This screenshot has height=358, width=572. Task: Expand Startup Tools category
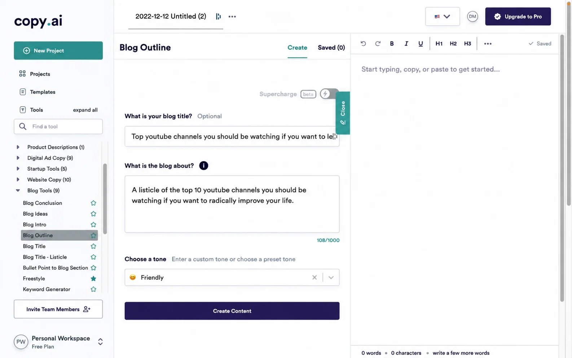pyautogui.click(x=18, y=169)
